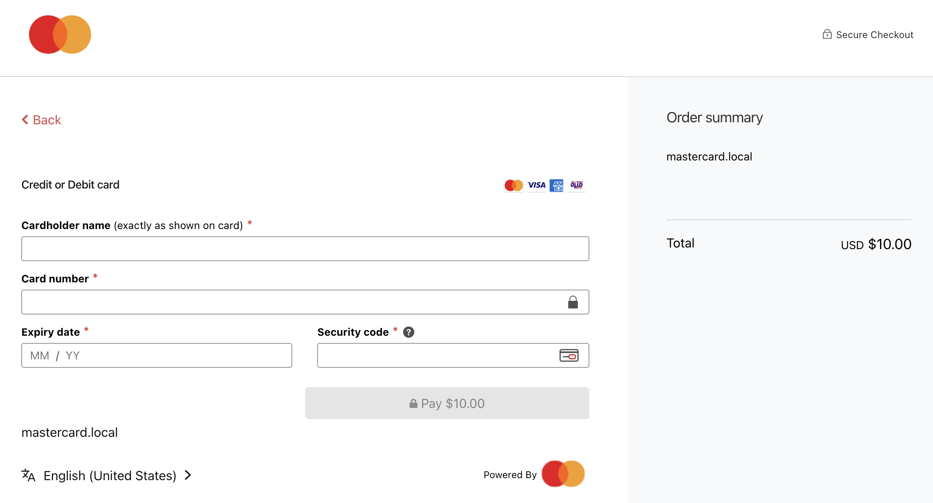The image size is (933, 503).
Task: Click the Visa card brand icon
Action: (x=536, y=185)
